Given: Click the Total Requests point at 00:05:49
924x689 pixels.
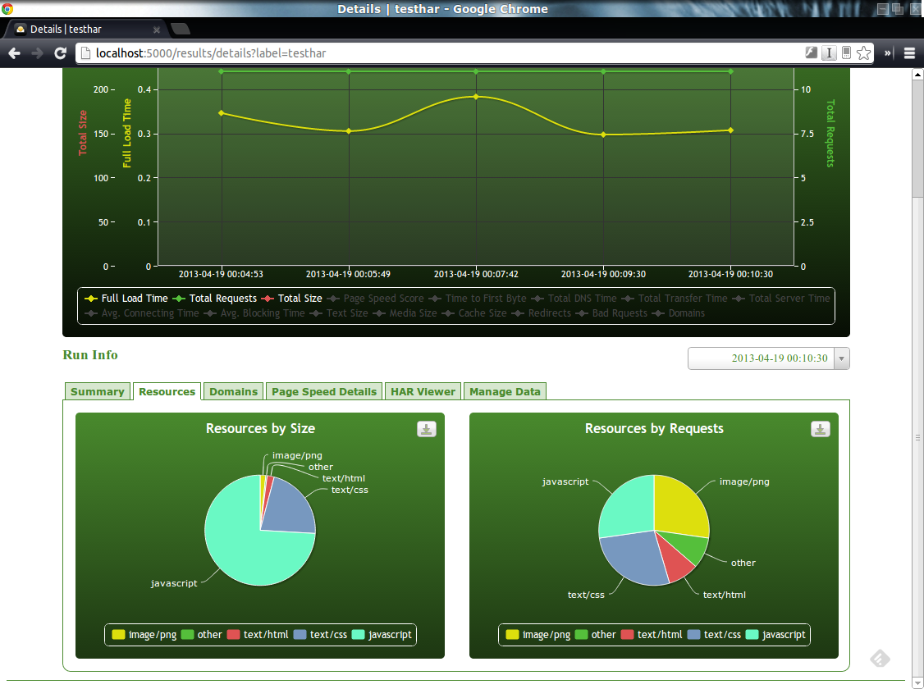Looking at the screenshot, I should click(349, 72).
